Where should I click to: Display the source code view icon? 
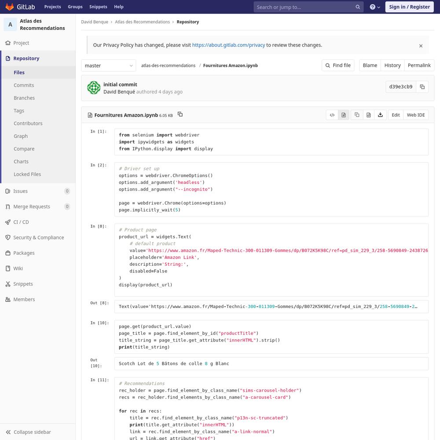click(x=332, y=115)
